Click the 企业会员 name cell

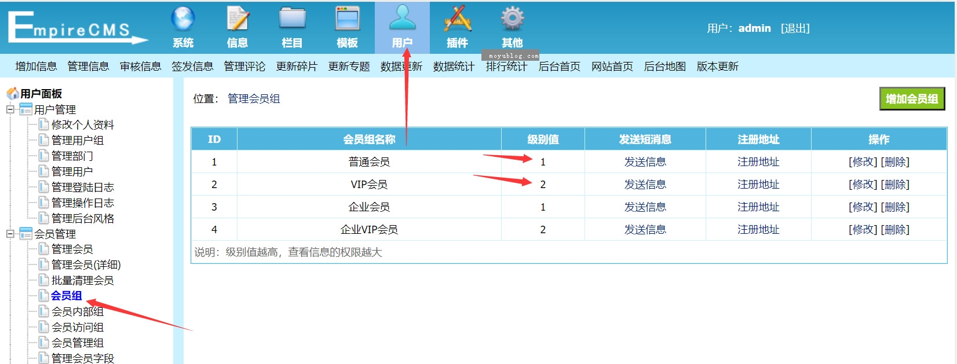(369, 207)
